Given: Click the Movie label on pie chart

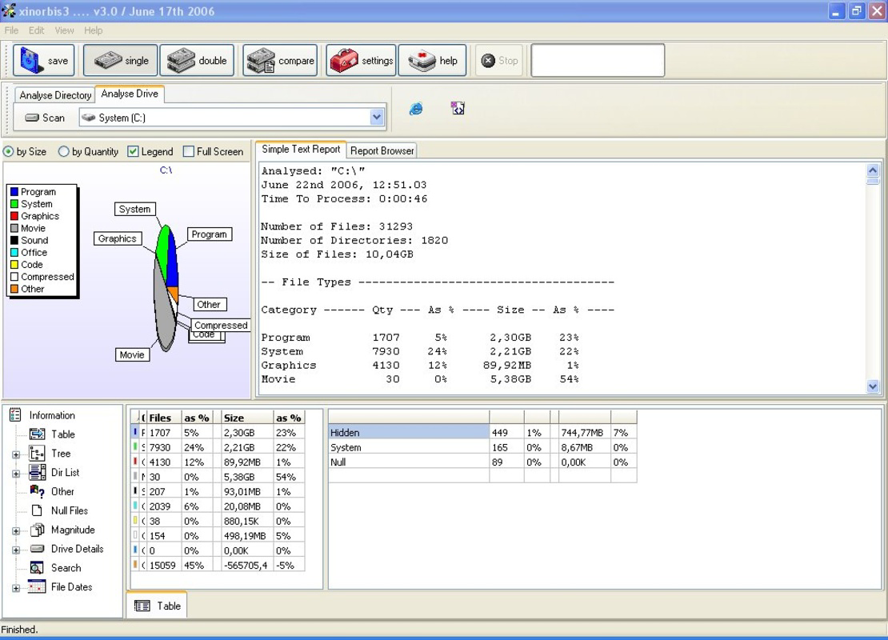Looking at the screenshot, I should tap(132, 354).
